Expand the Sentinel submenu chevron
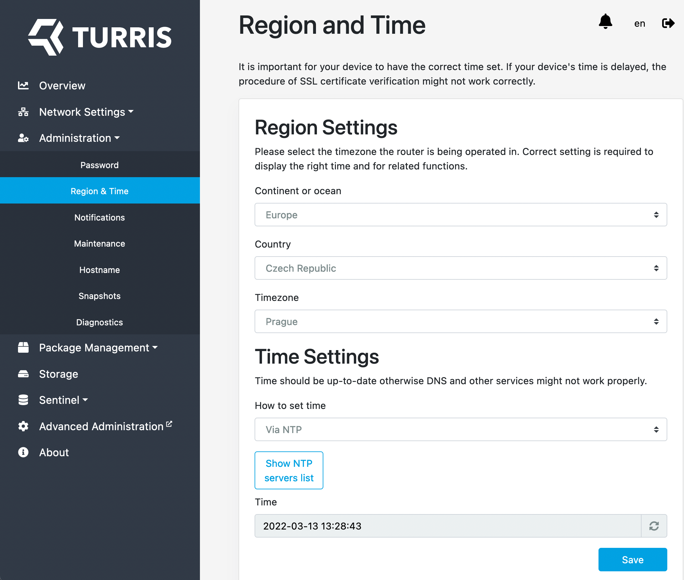The height and width of the screenshot is (580, 684). 85,400
